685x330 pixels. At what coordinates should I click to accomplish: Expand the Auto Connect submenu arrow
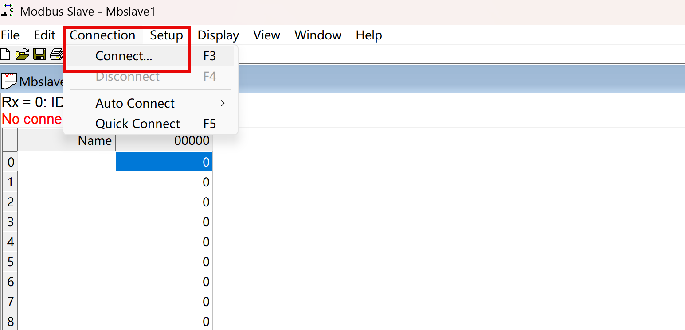223,103
